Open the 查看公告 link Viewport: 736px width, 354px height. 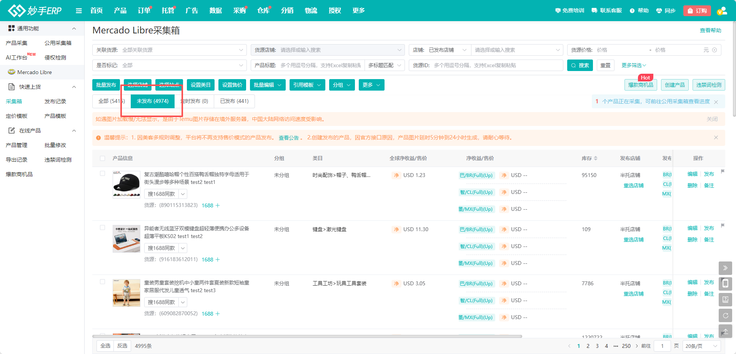(x=289, y=138)
